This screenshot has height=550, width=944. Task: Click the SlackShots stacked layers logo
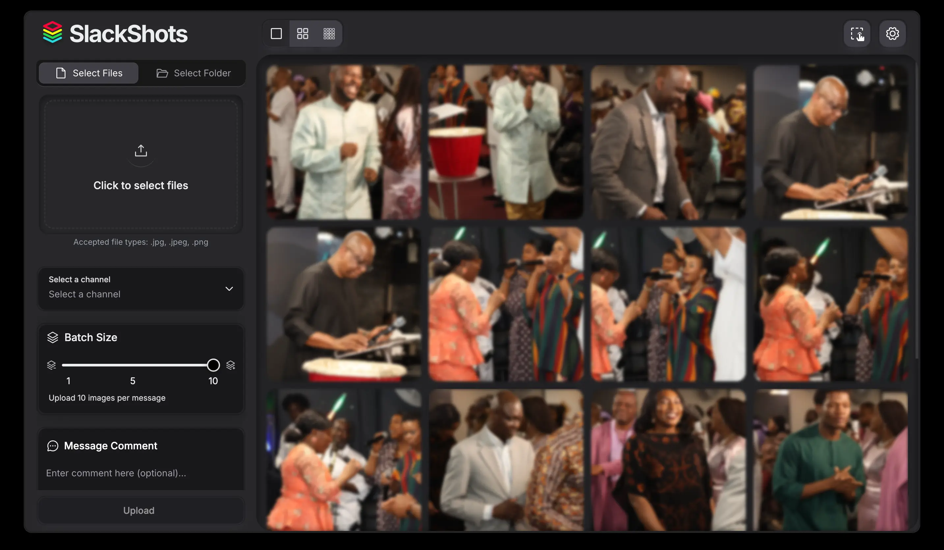pyautogui.click(x=52, y=33)
